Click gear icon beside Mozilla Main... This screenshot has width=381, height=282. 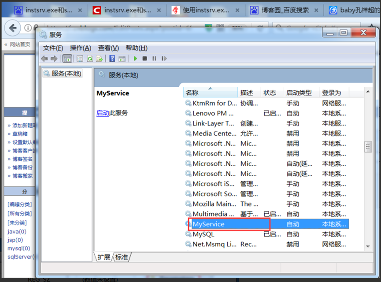[x=189, y=204]
